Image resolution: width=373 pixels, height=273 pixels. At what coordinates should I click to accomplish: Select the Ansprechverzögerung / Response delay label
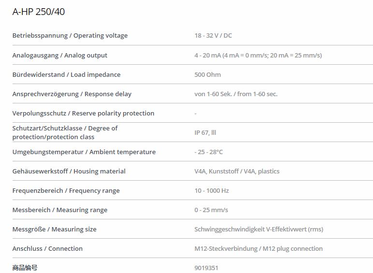coord(72,94)
